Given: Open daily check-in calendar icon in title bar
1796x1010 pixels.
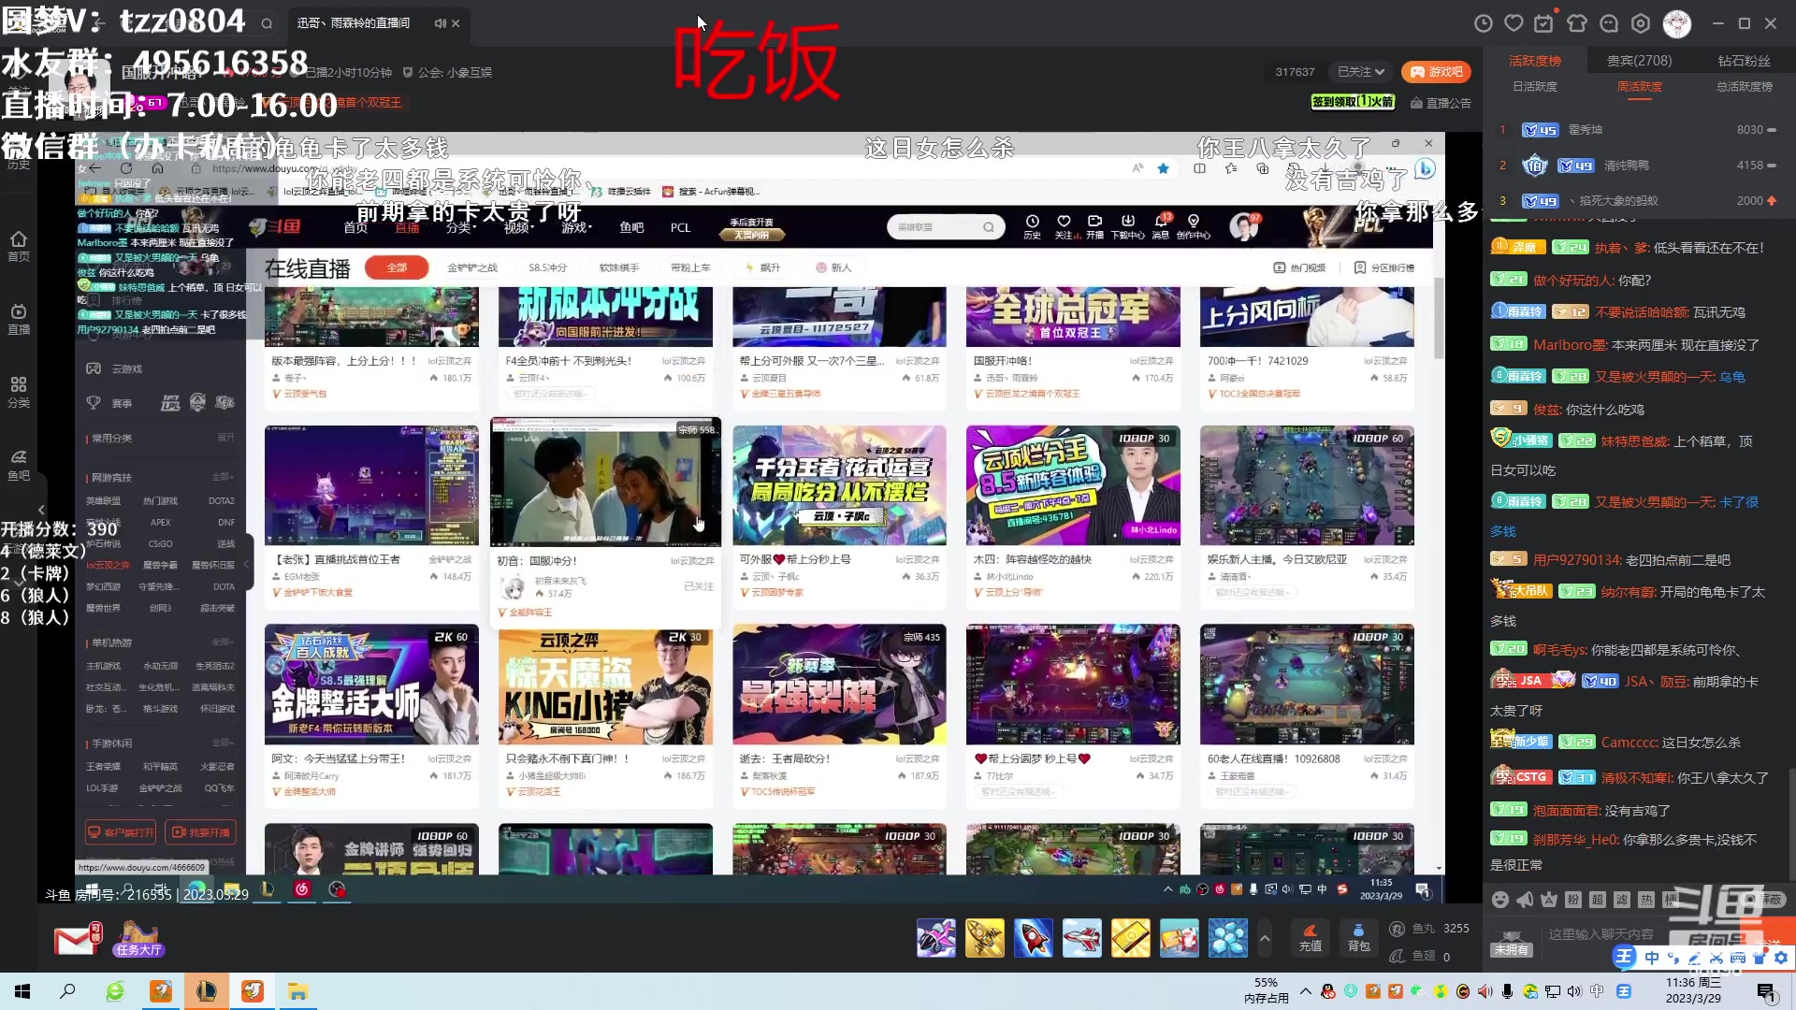Looking at the screenshot, I should [1544, 23].
